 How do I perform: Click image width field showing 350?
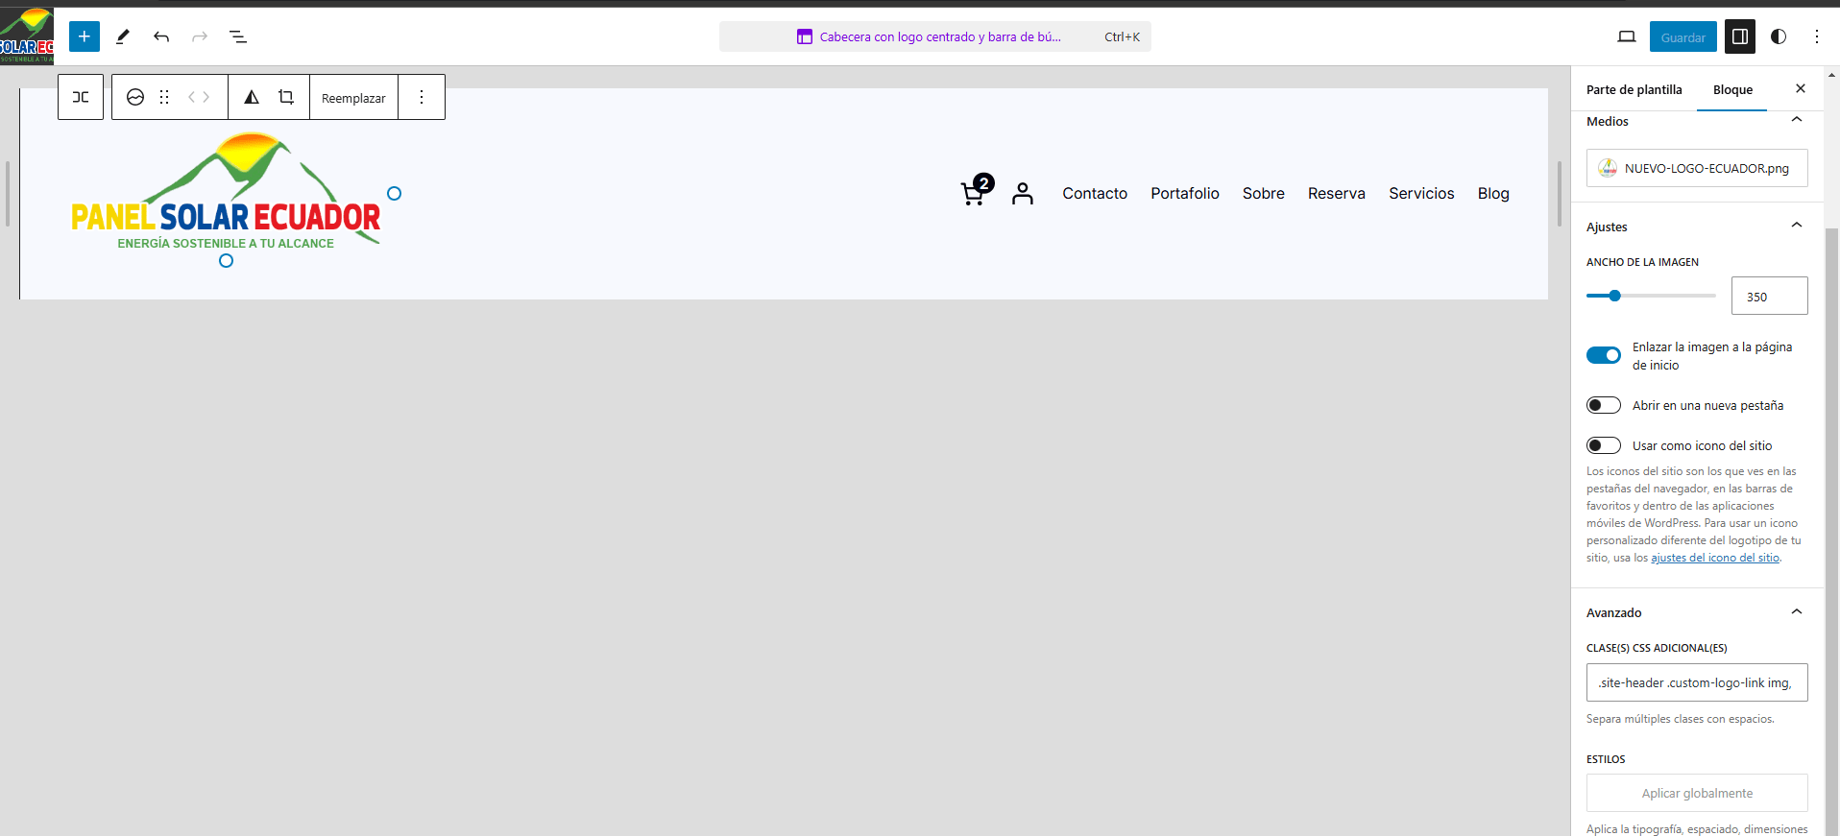tap(1769, 296)
